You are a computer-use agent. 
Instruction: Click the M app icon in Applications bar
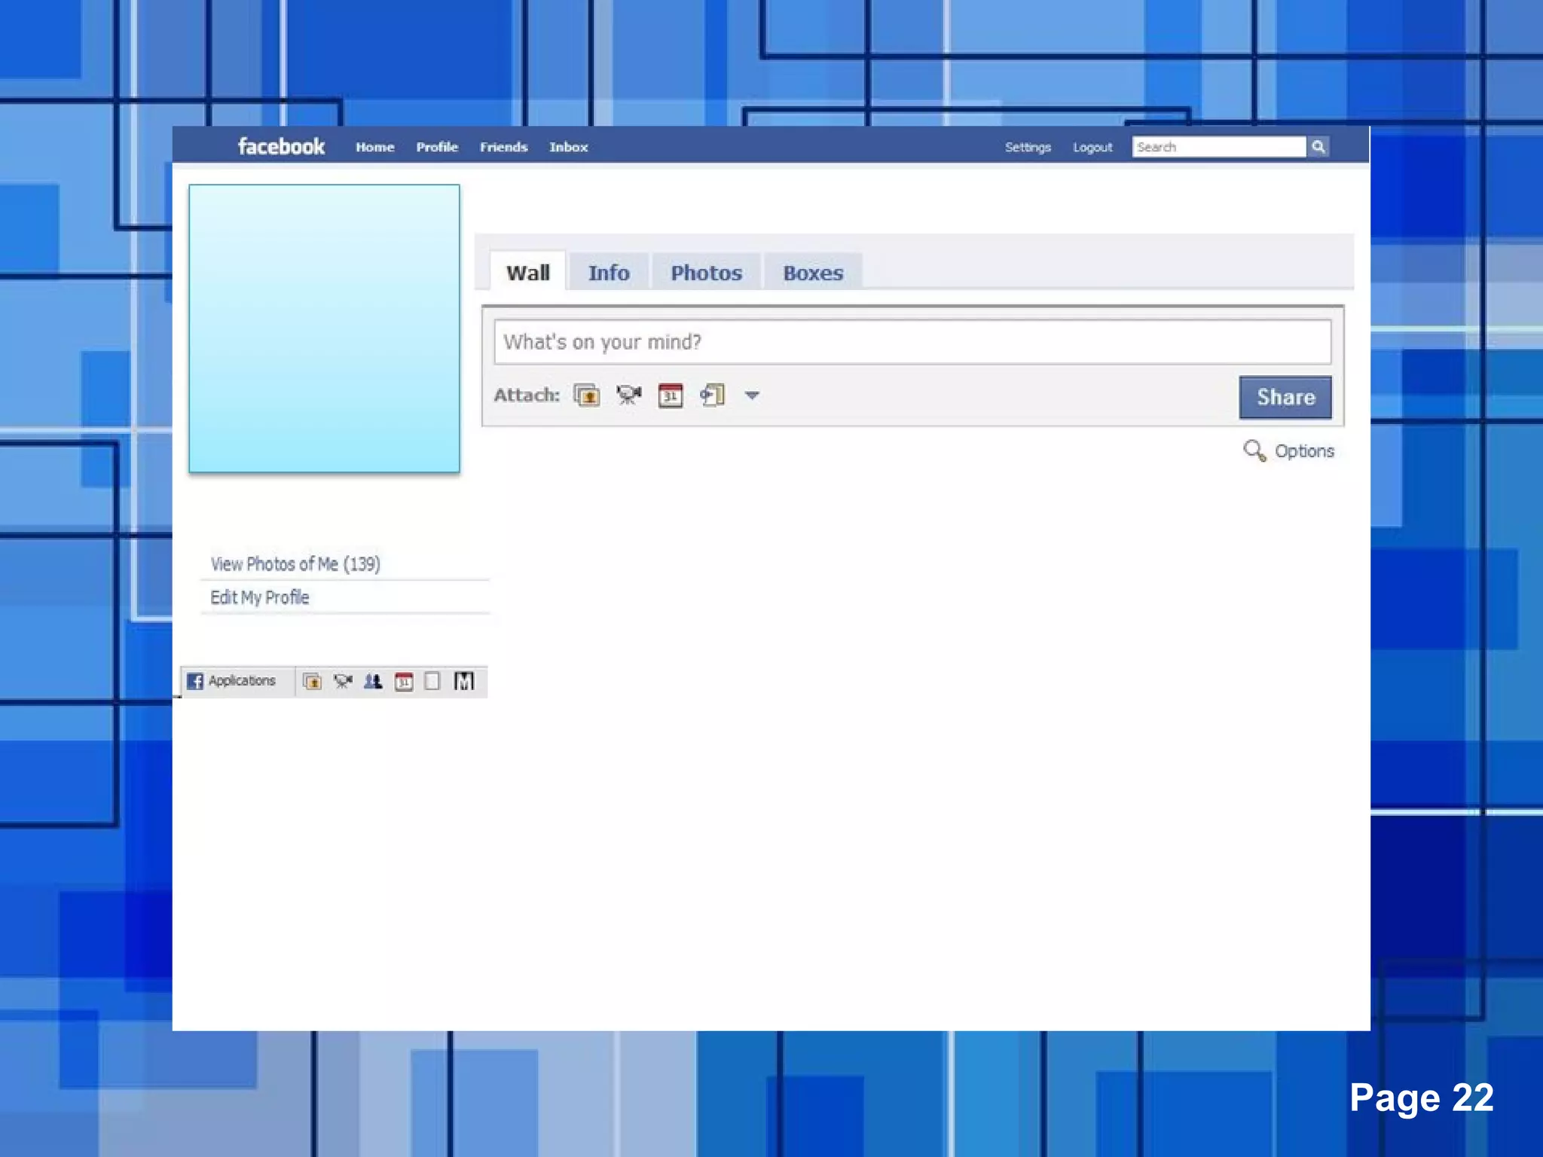tap(464, 681)
